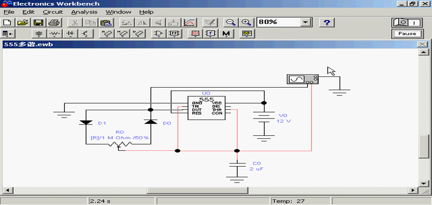Screen dimensions: 432x205
Task: Click the vertical scrollbar thumb
Action: (423, 147)
